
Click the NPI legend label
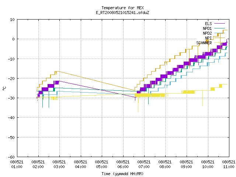[x=208, y=38]
